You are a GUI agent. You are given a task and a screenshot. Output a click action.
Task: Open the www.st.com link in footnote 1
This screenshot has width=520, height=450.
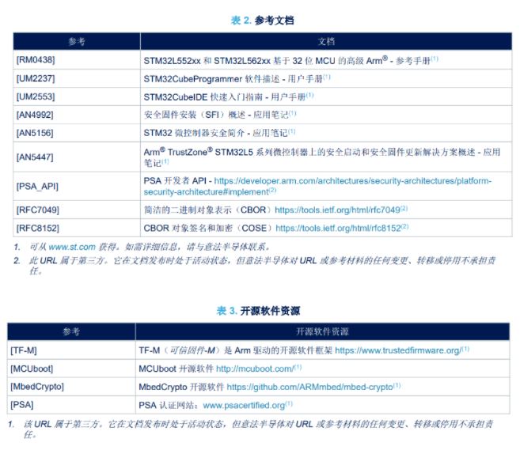72,247
